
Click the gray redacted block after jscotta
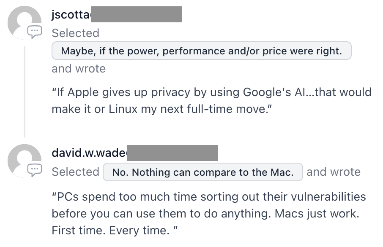click(136, 14)
